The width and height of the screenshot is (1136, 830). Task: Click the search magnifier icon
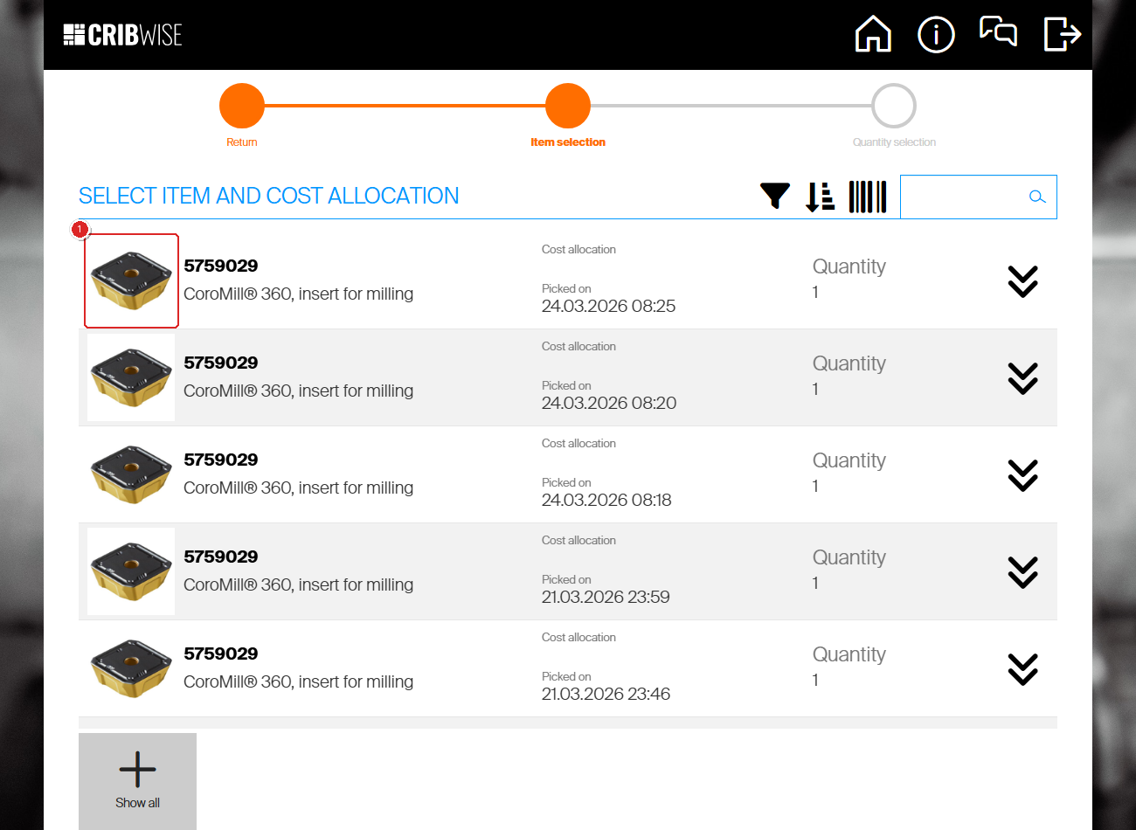click(1037, 197)
